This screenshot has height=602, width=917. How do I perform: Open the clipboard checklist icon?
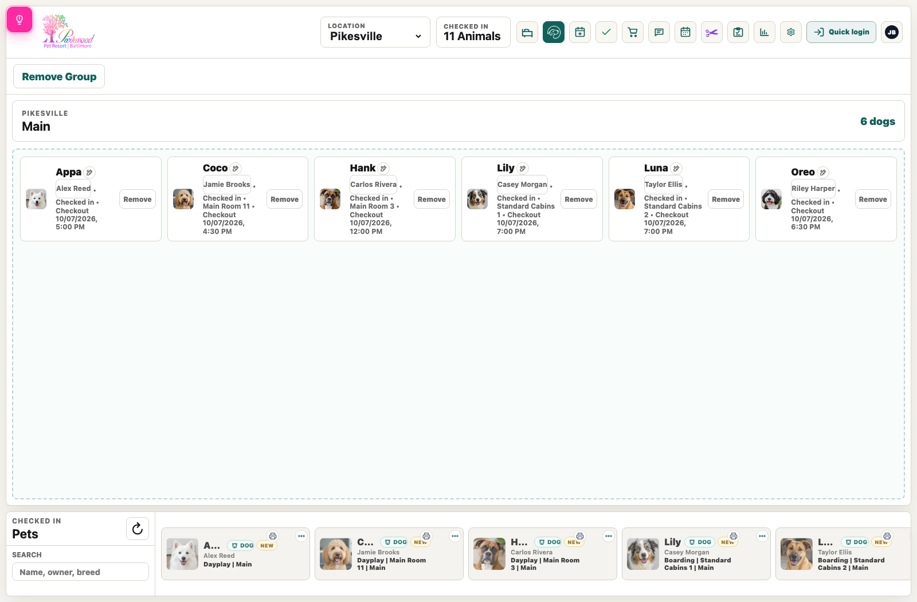738,32
